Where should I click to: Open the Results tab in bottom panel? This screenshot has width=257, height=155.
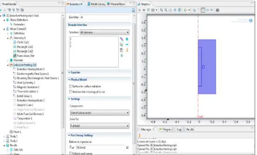point(188,129)
